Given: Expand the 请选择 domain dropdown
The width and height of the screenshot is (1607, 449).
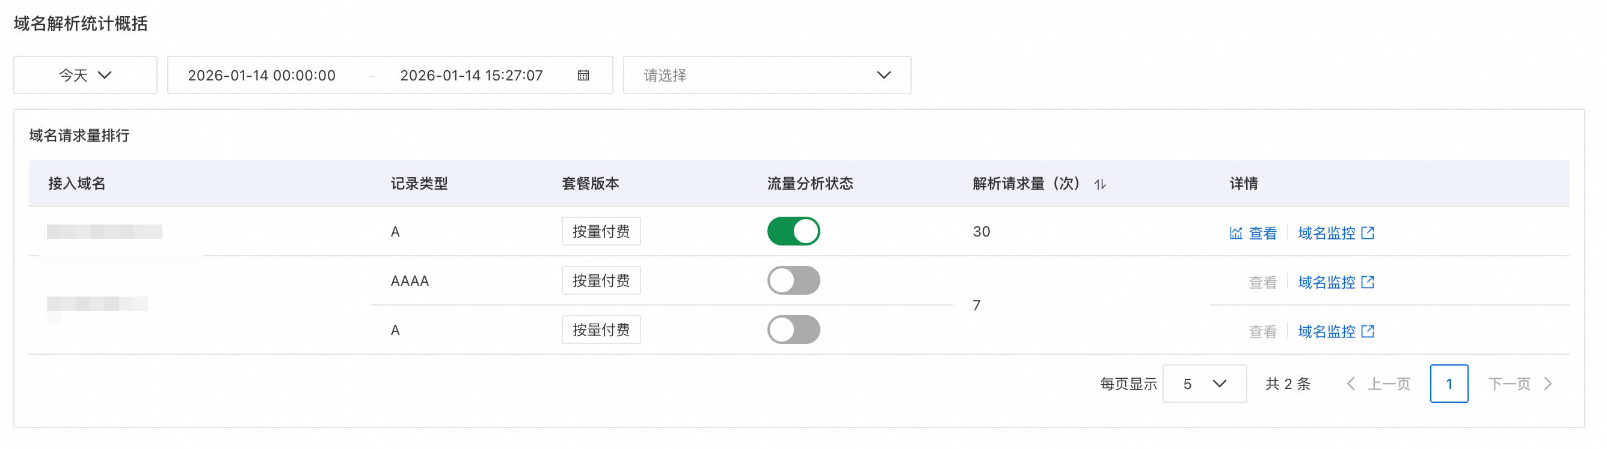Looking at the screenshot, I should coord(767,76).
